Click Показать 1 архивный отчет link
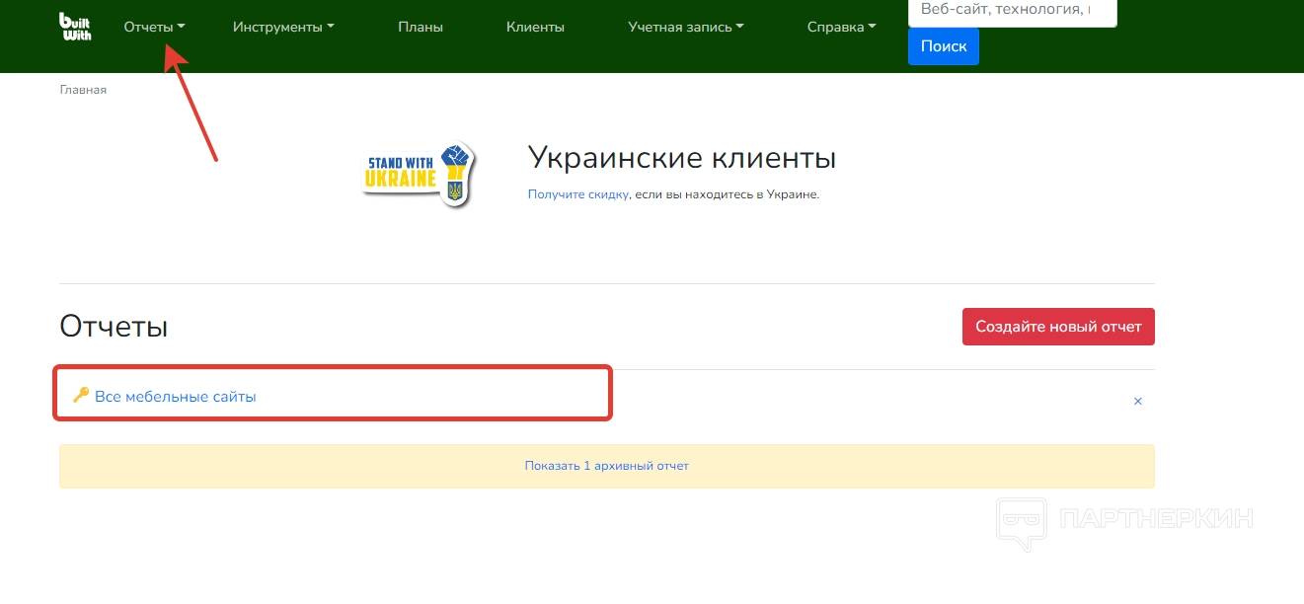Viewport: 1304px width, 604px height. coord(607,466)
